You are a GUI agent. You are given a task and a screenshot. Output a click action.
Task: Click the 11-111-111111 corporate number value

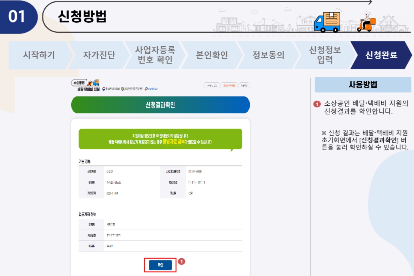coord(197,182)
